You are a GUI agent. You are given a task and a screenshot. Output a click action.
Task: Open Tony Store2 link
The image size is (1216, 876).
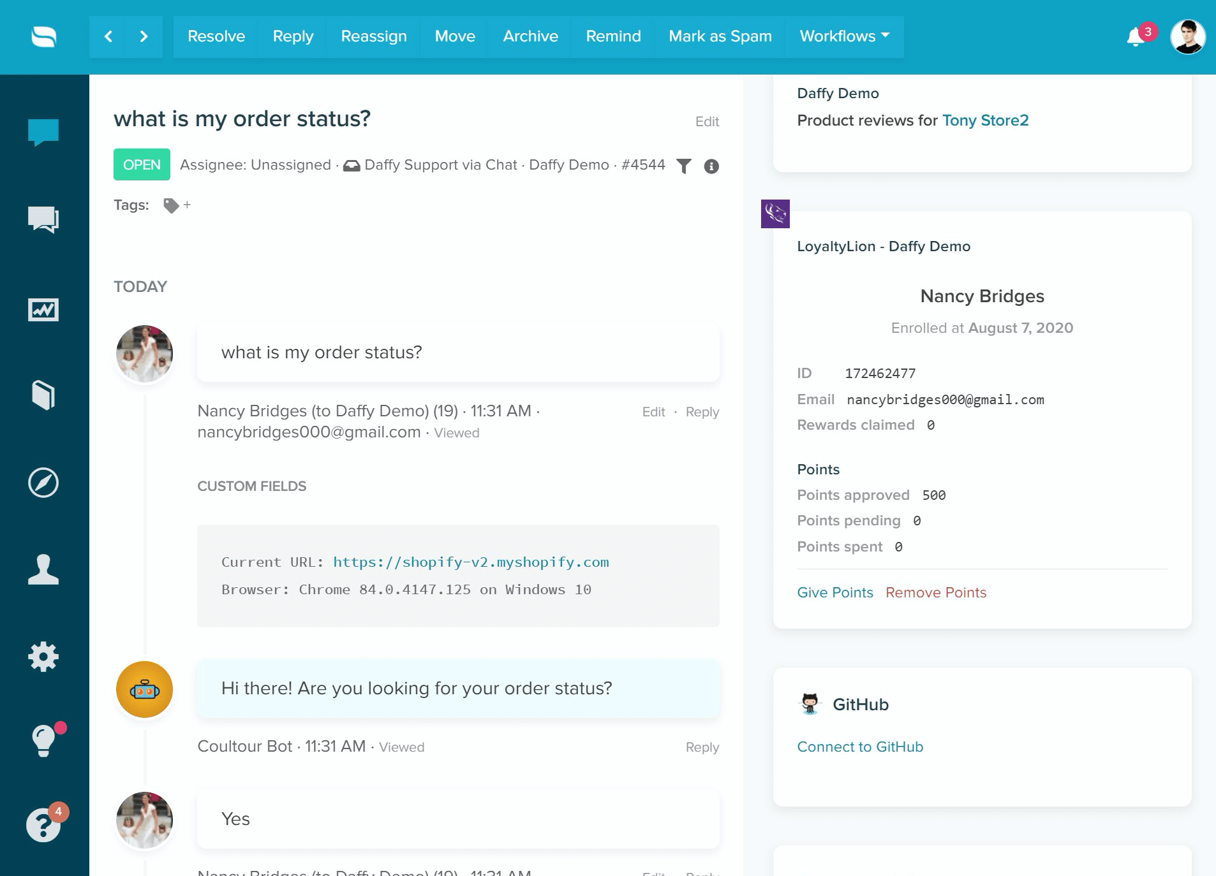985,120
